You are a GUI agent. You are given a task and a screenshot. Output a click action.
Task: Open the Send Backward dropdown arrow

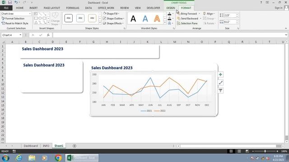click(x=200, y=18)
